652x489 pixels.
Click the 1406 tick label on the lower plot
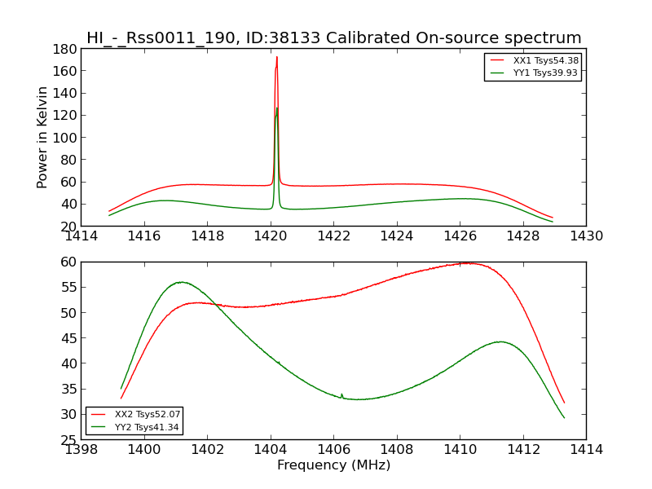click(333, 450)
